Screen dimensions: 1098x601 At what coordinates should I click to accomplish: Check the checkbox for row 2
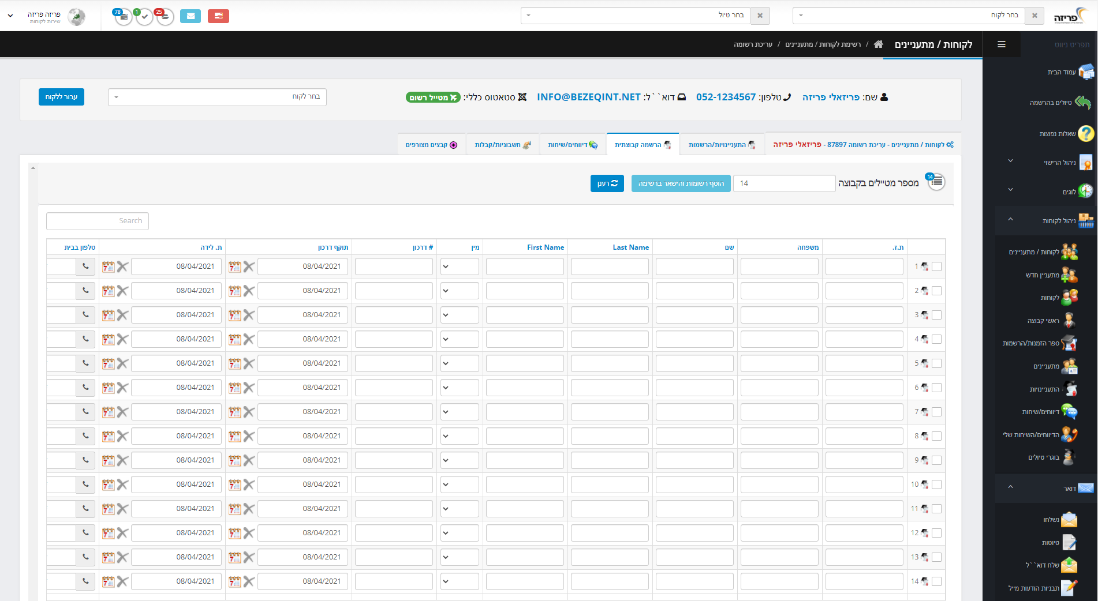coord(936,291)
